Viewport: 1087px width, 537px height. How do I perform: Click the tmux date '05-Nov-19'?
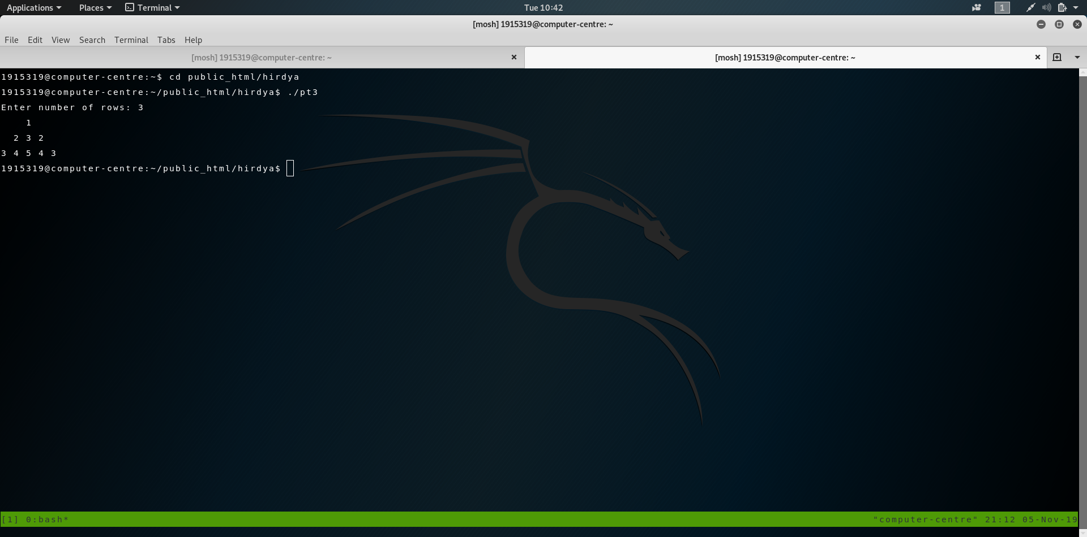(x=1050, y=519)
